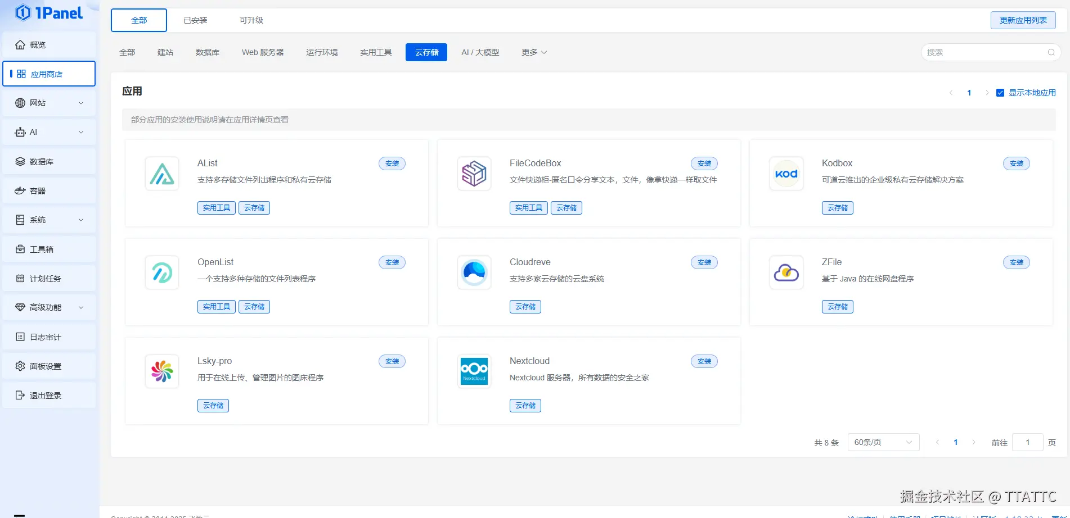Install the Kodbox app
This screenshot has height=518, width=1070.
tap(1017, 163)
